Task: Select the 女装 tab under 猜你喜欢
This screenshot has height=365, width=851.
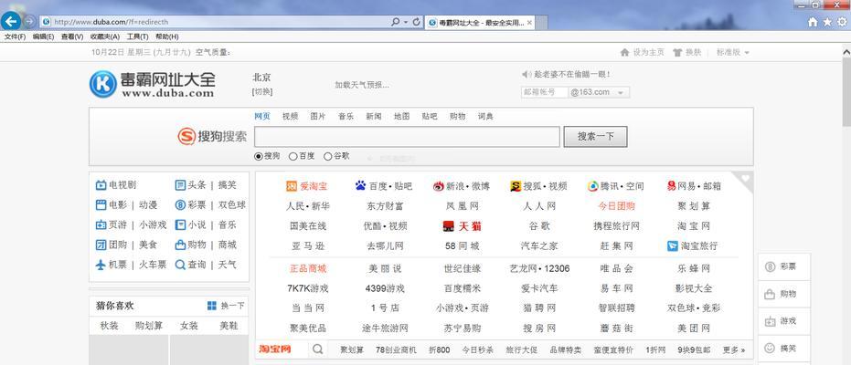Action: click(x=189, y=326)
